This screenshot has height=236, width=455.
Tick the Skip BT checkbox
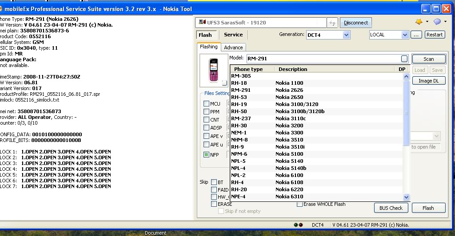[x=214, y=182]
